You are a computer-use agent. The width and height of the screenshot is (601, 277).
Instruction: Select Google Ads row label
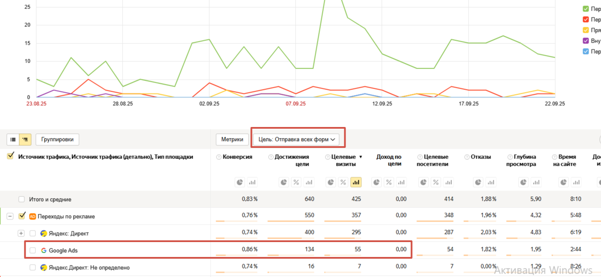(x=63, y=251)
